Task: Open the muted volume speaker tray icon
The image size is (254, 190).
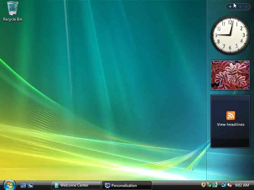Action: click(x=230, y=185)
